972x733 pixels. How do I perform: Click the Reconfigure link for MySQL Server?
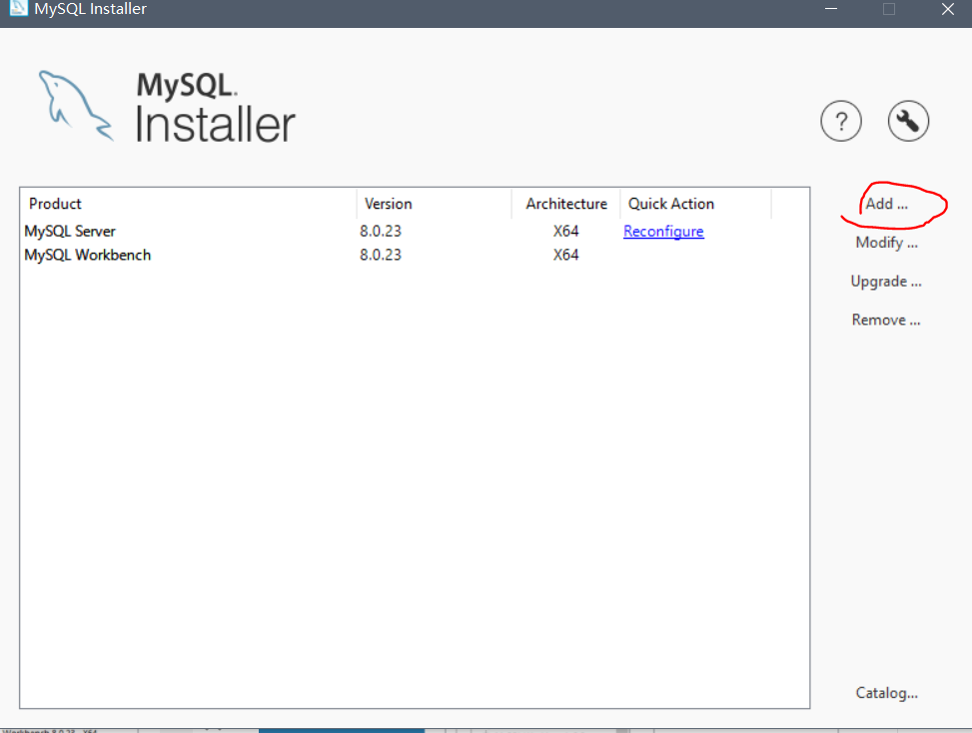pos(663,231)
